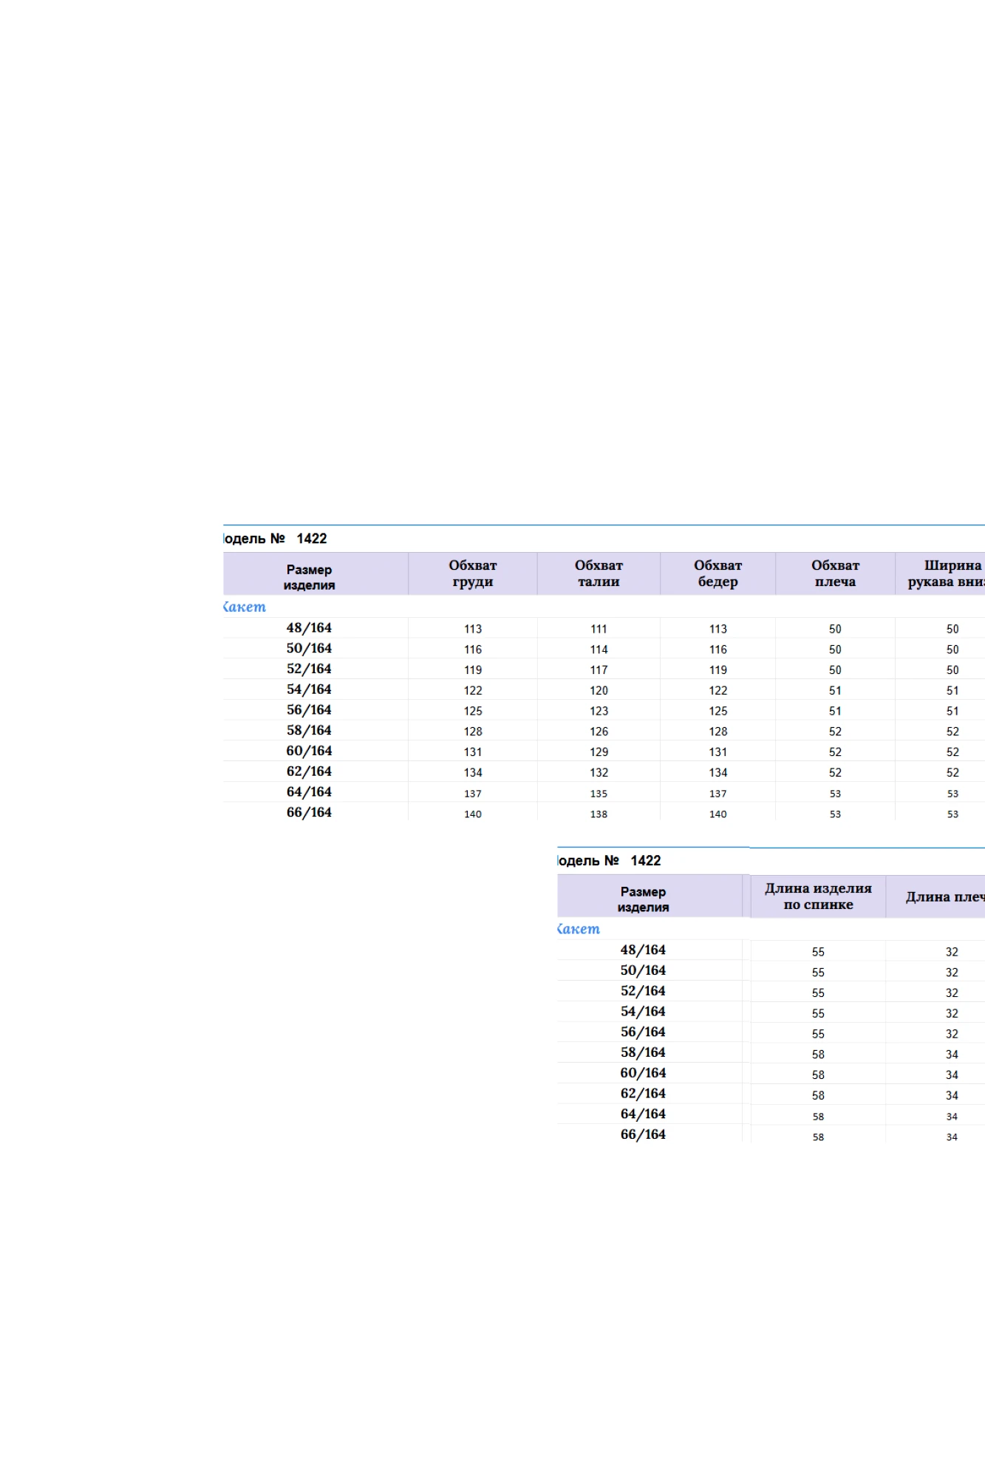Click back length 58 for size 58/164

tap(818, 1055)
